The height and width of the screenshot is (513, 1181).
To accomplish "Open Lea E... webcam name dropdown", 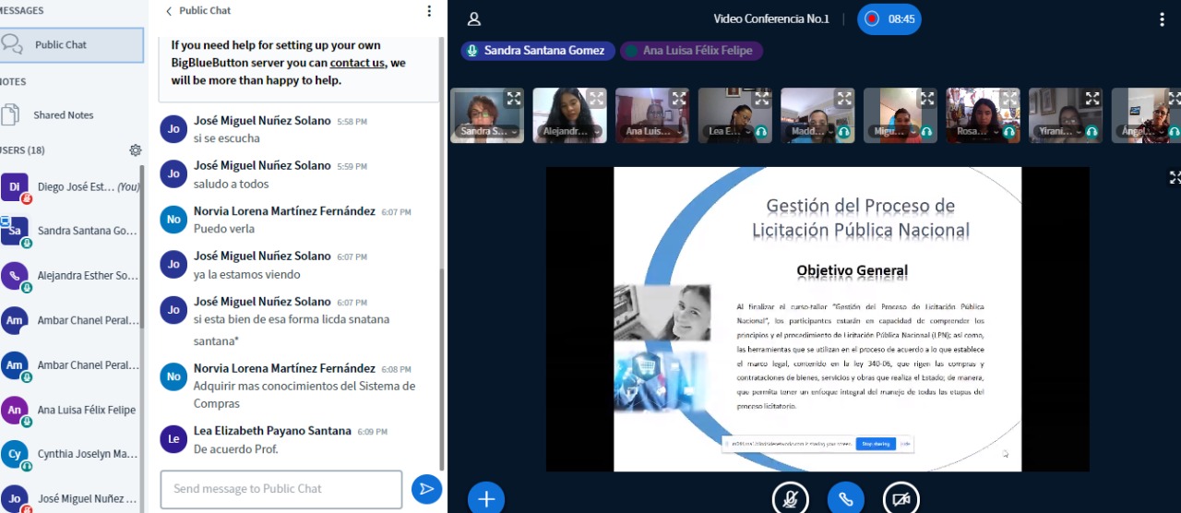I will [x=727, y=131].
